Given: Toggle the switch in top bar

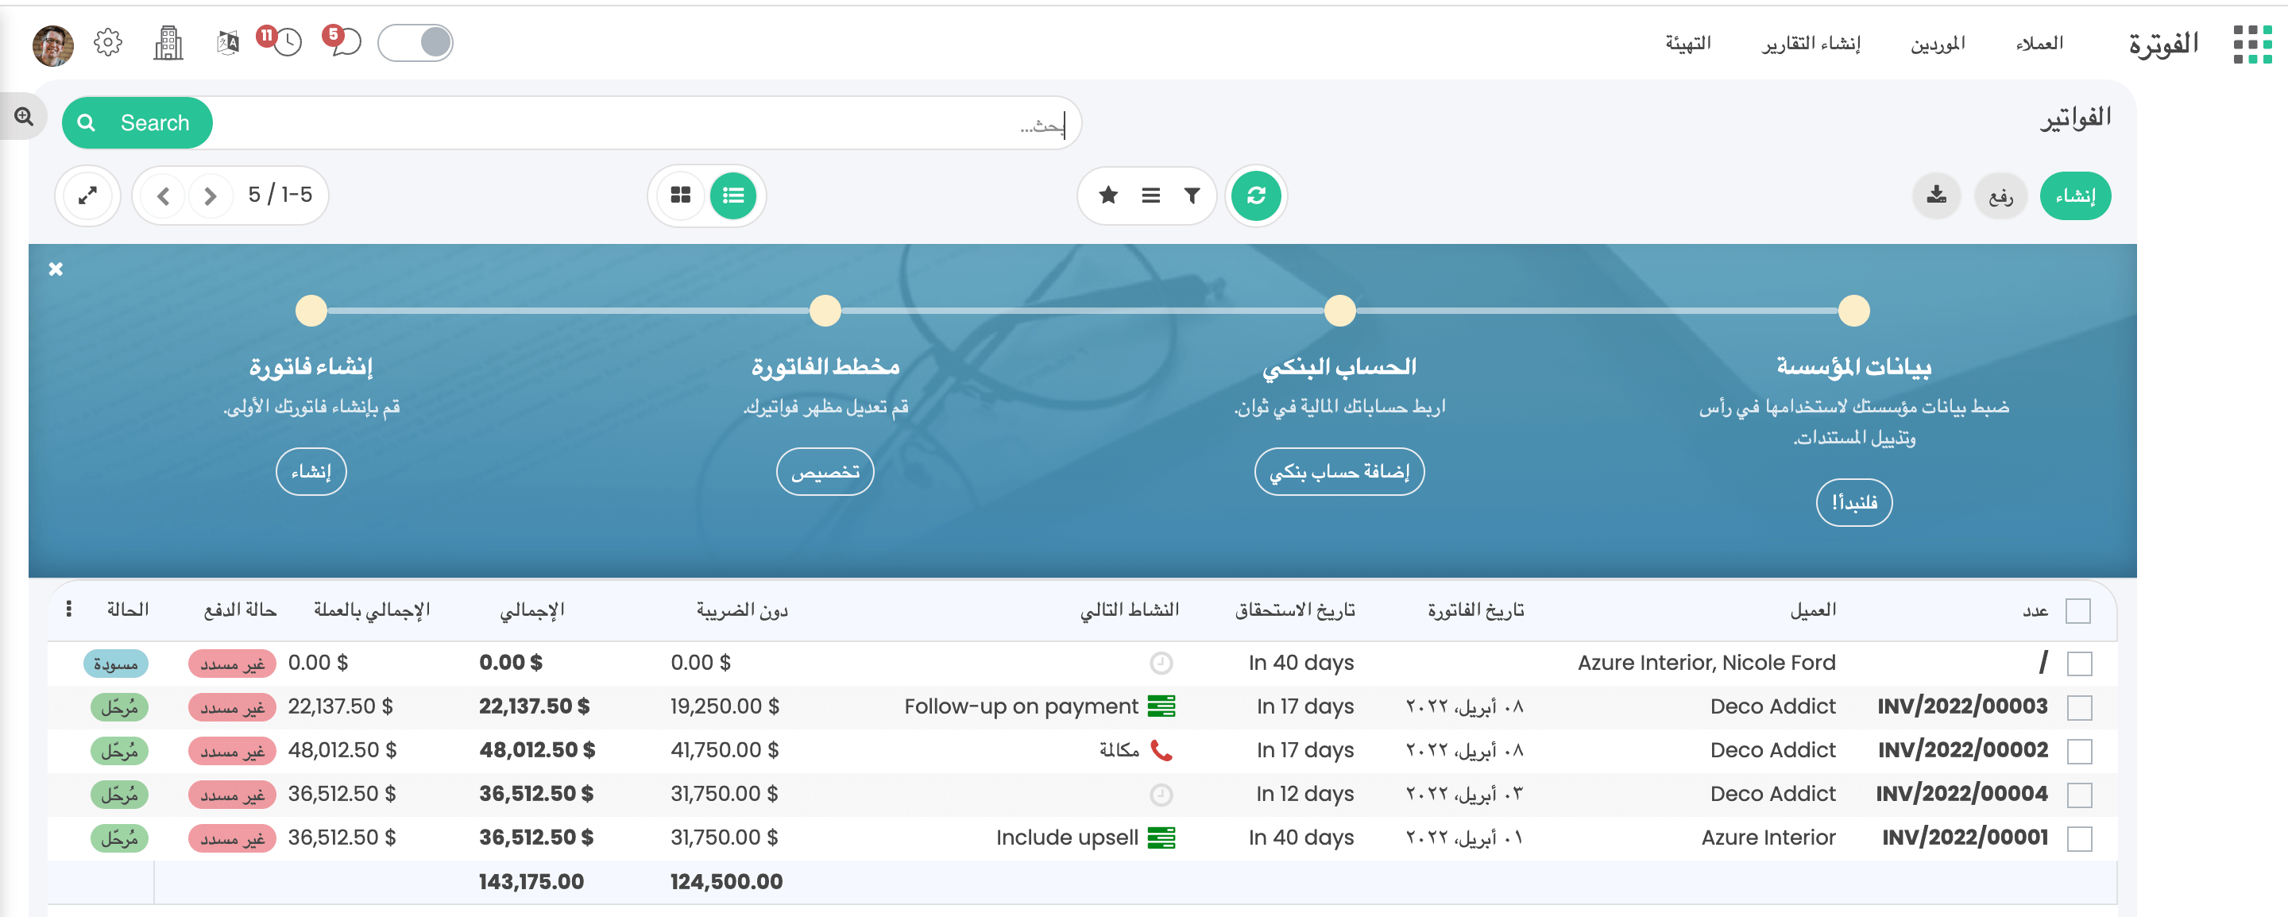Looking at the screenshot, I should click(x=415, y=42).
